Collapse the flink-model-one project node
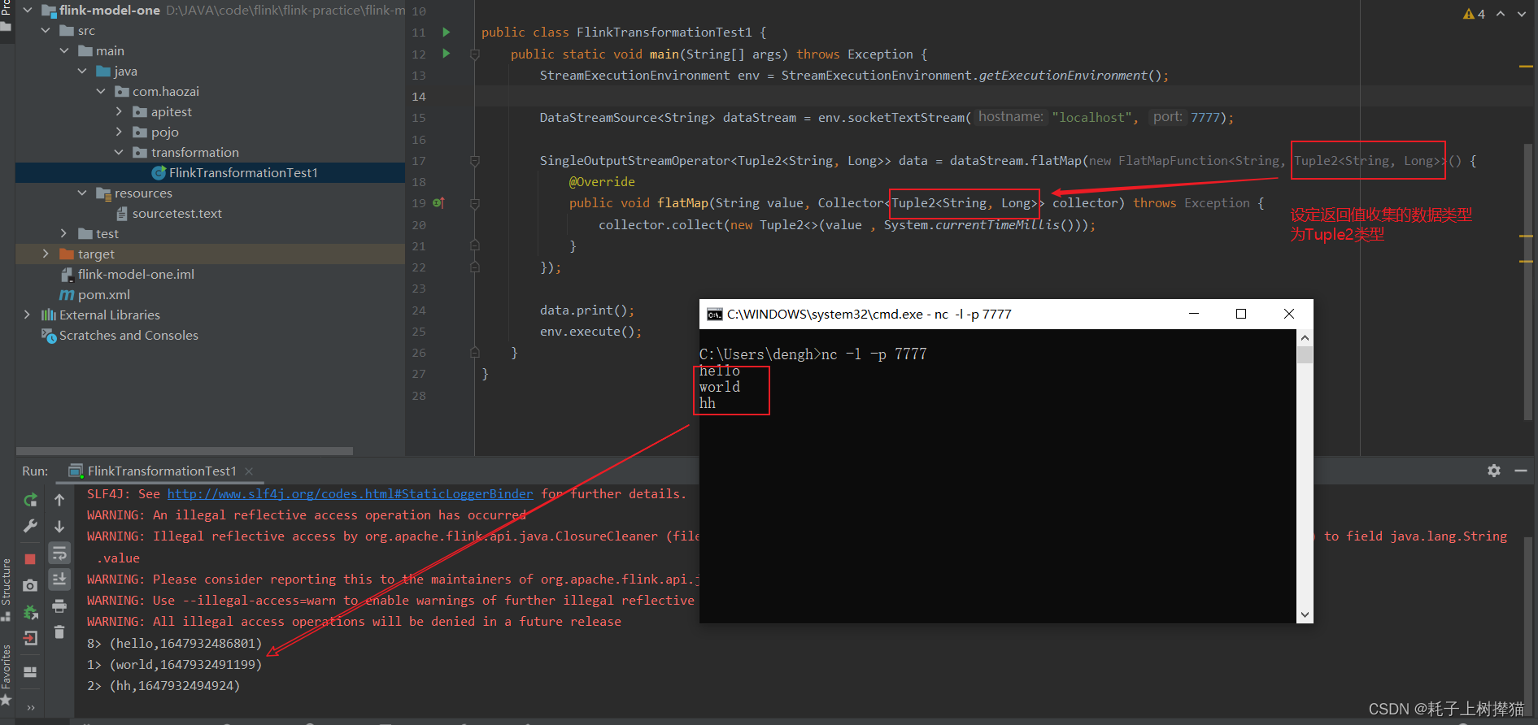1538x725 pixels. [28, 11]
